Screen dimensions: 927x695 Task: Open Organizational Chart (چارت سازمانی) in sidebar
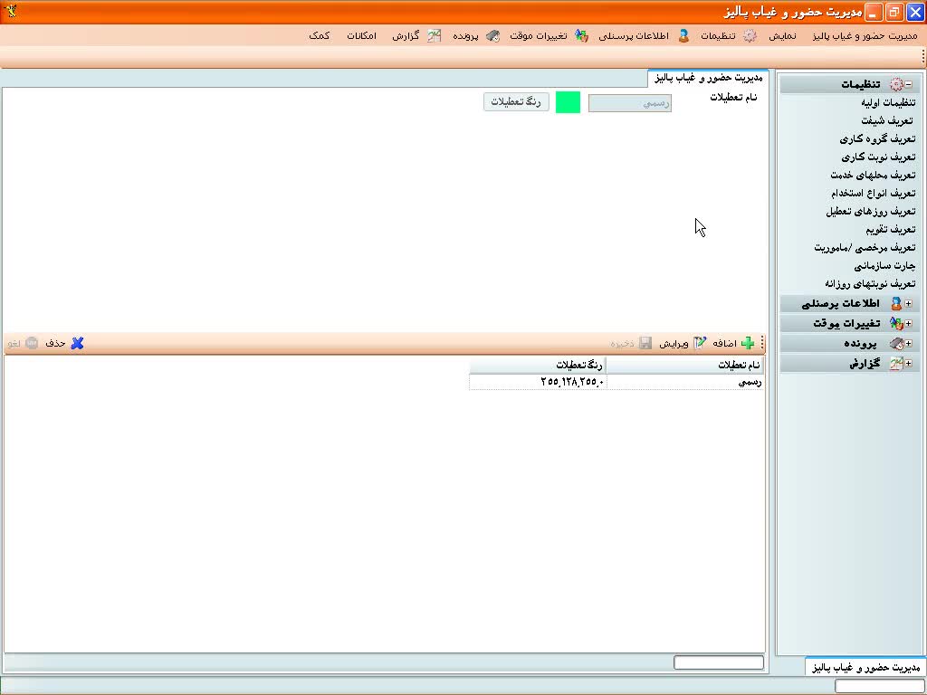(x=884, y=265)
